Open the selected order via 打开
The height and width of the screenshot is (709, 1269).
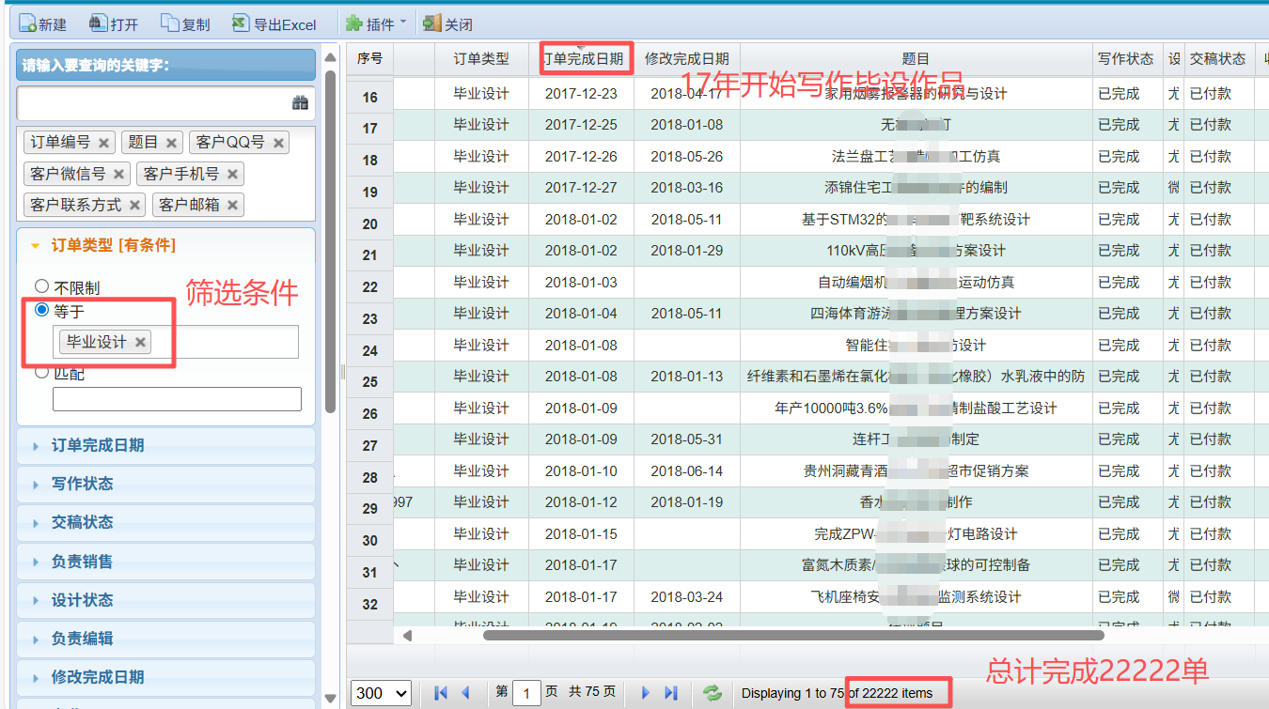[113, 24]
